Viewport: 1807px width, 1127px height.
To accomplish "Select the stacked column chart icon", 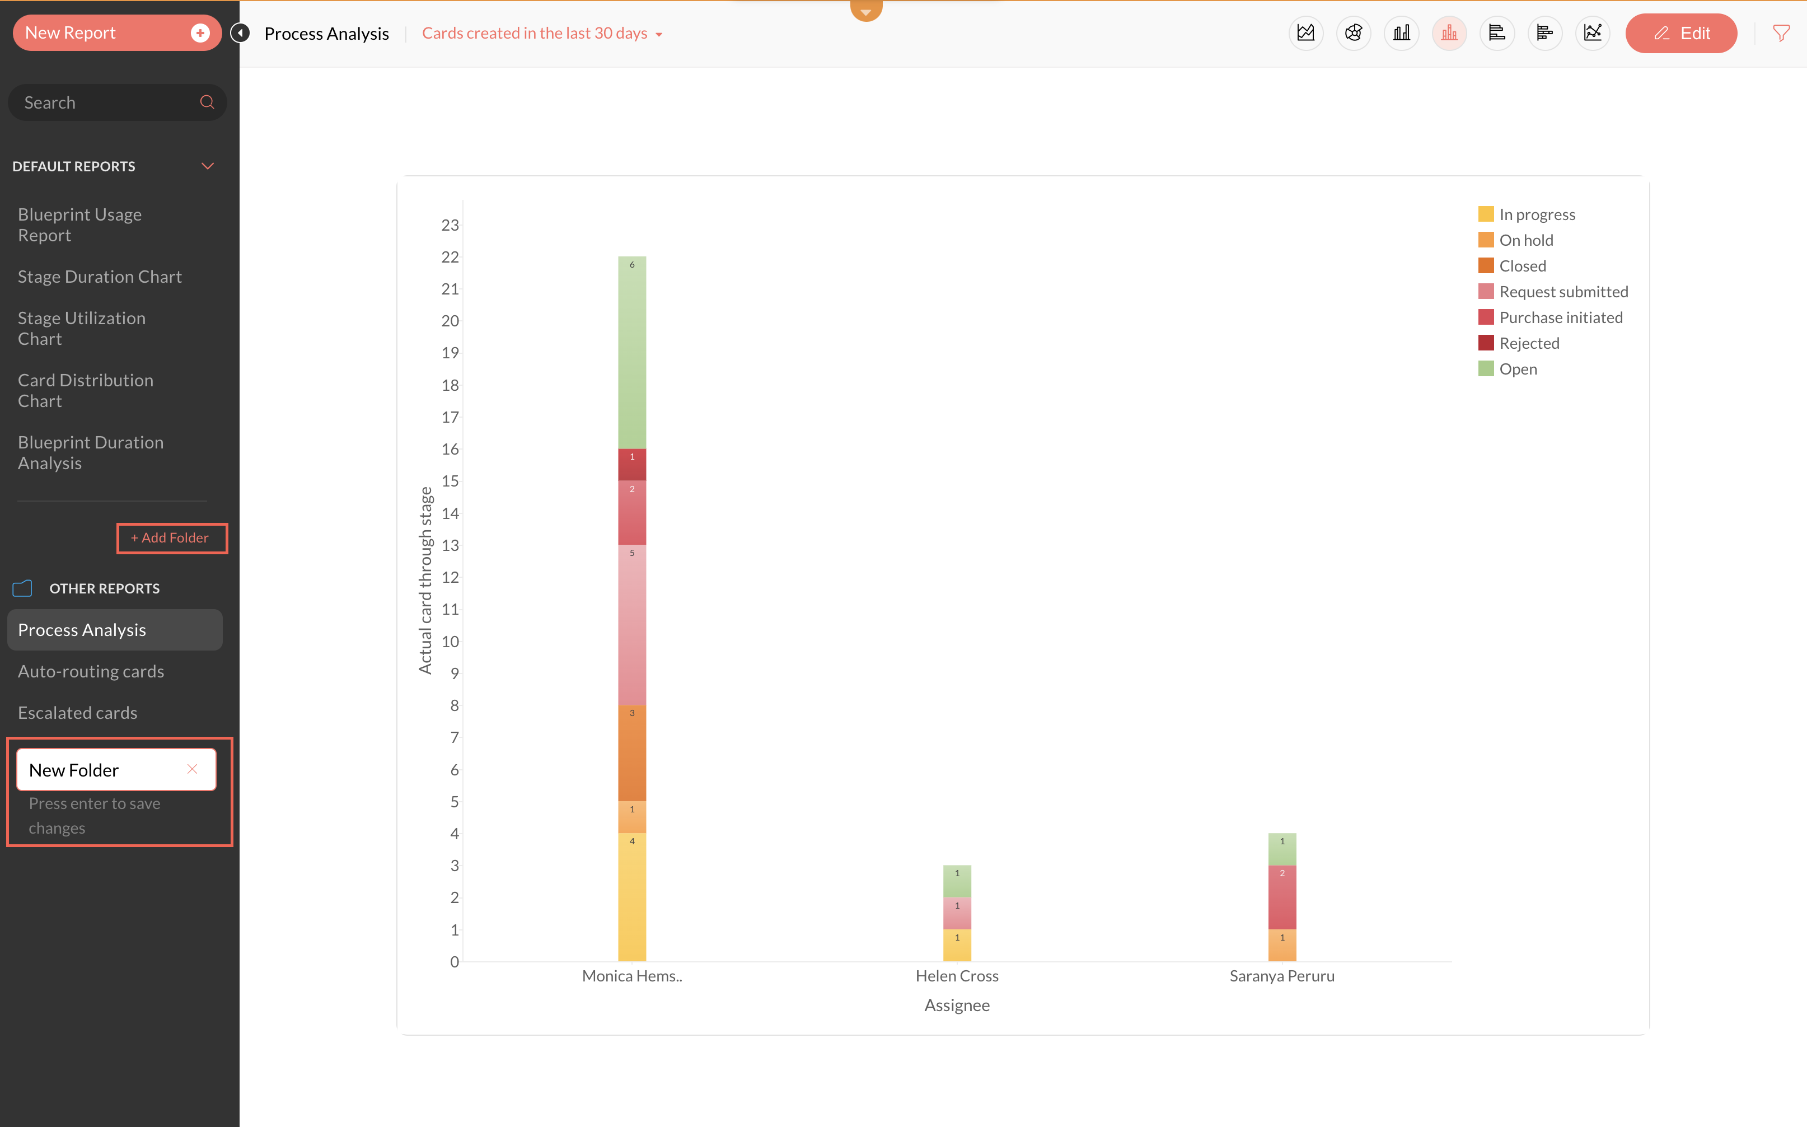I will (1449, 33).
